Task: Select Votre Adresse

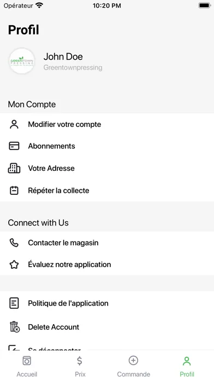Action: (x=107, y=168)
